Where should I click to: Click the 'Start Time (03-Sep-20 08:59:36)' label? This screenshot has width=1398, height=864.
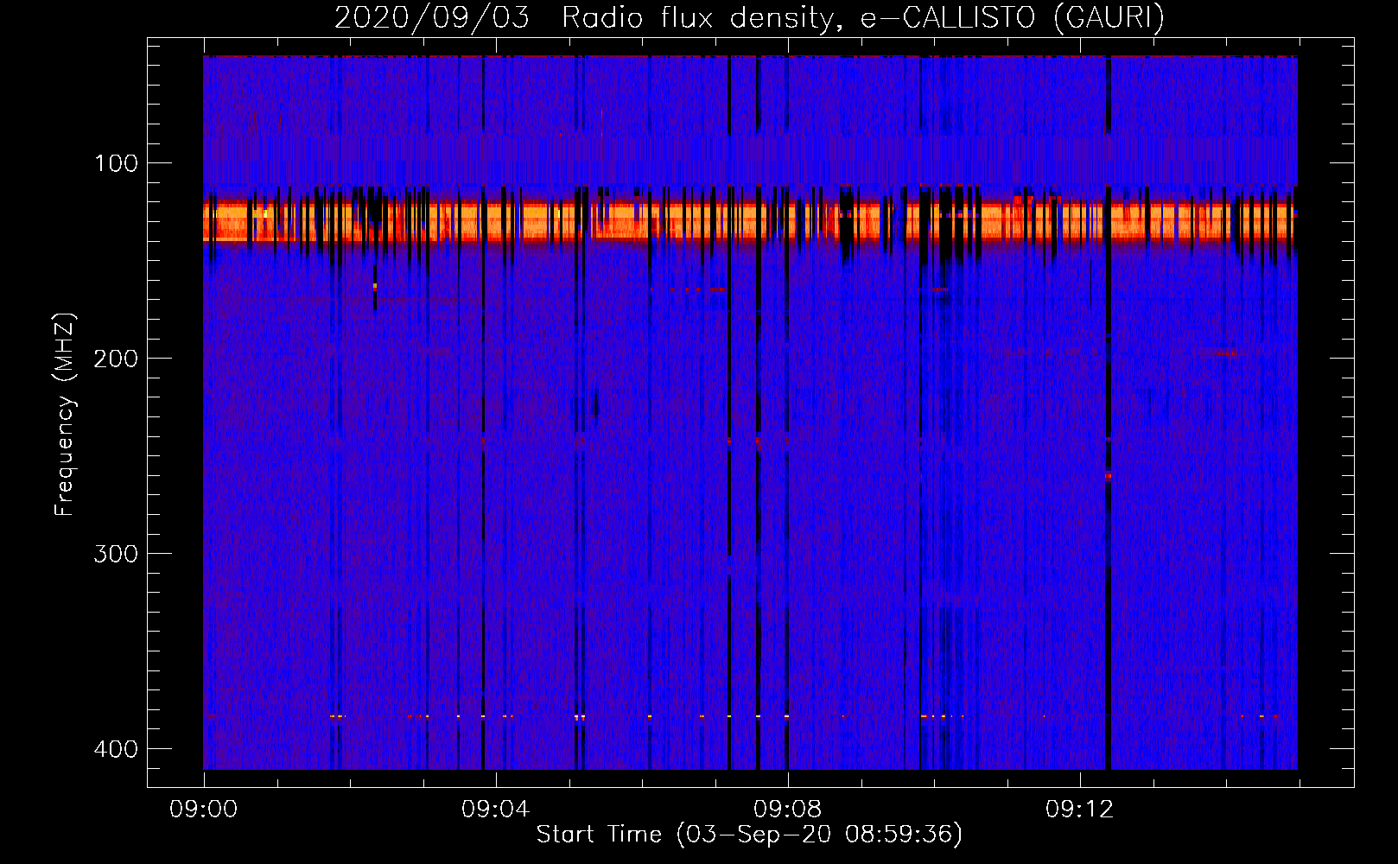749,835
